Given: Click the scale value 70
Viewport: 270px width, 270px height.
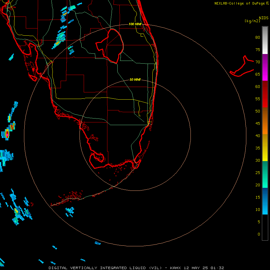Looking at the screenshot, I should pyautogui.click(x=258, y=62).
